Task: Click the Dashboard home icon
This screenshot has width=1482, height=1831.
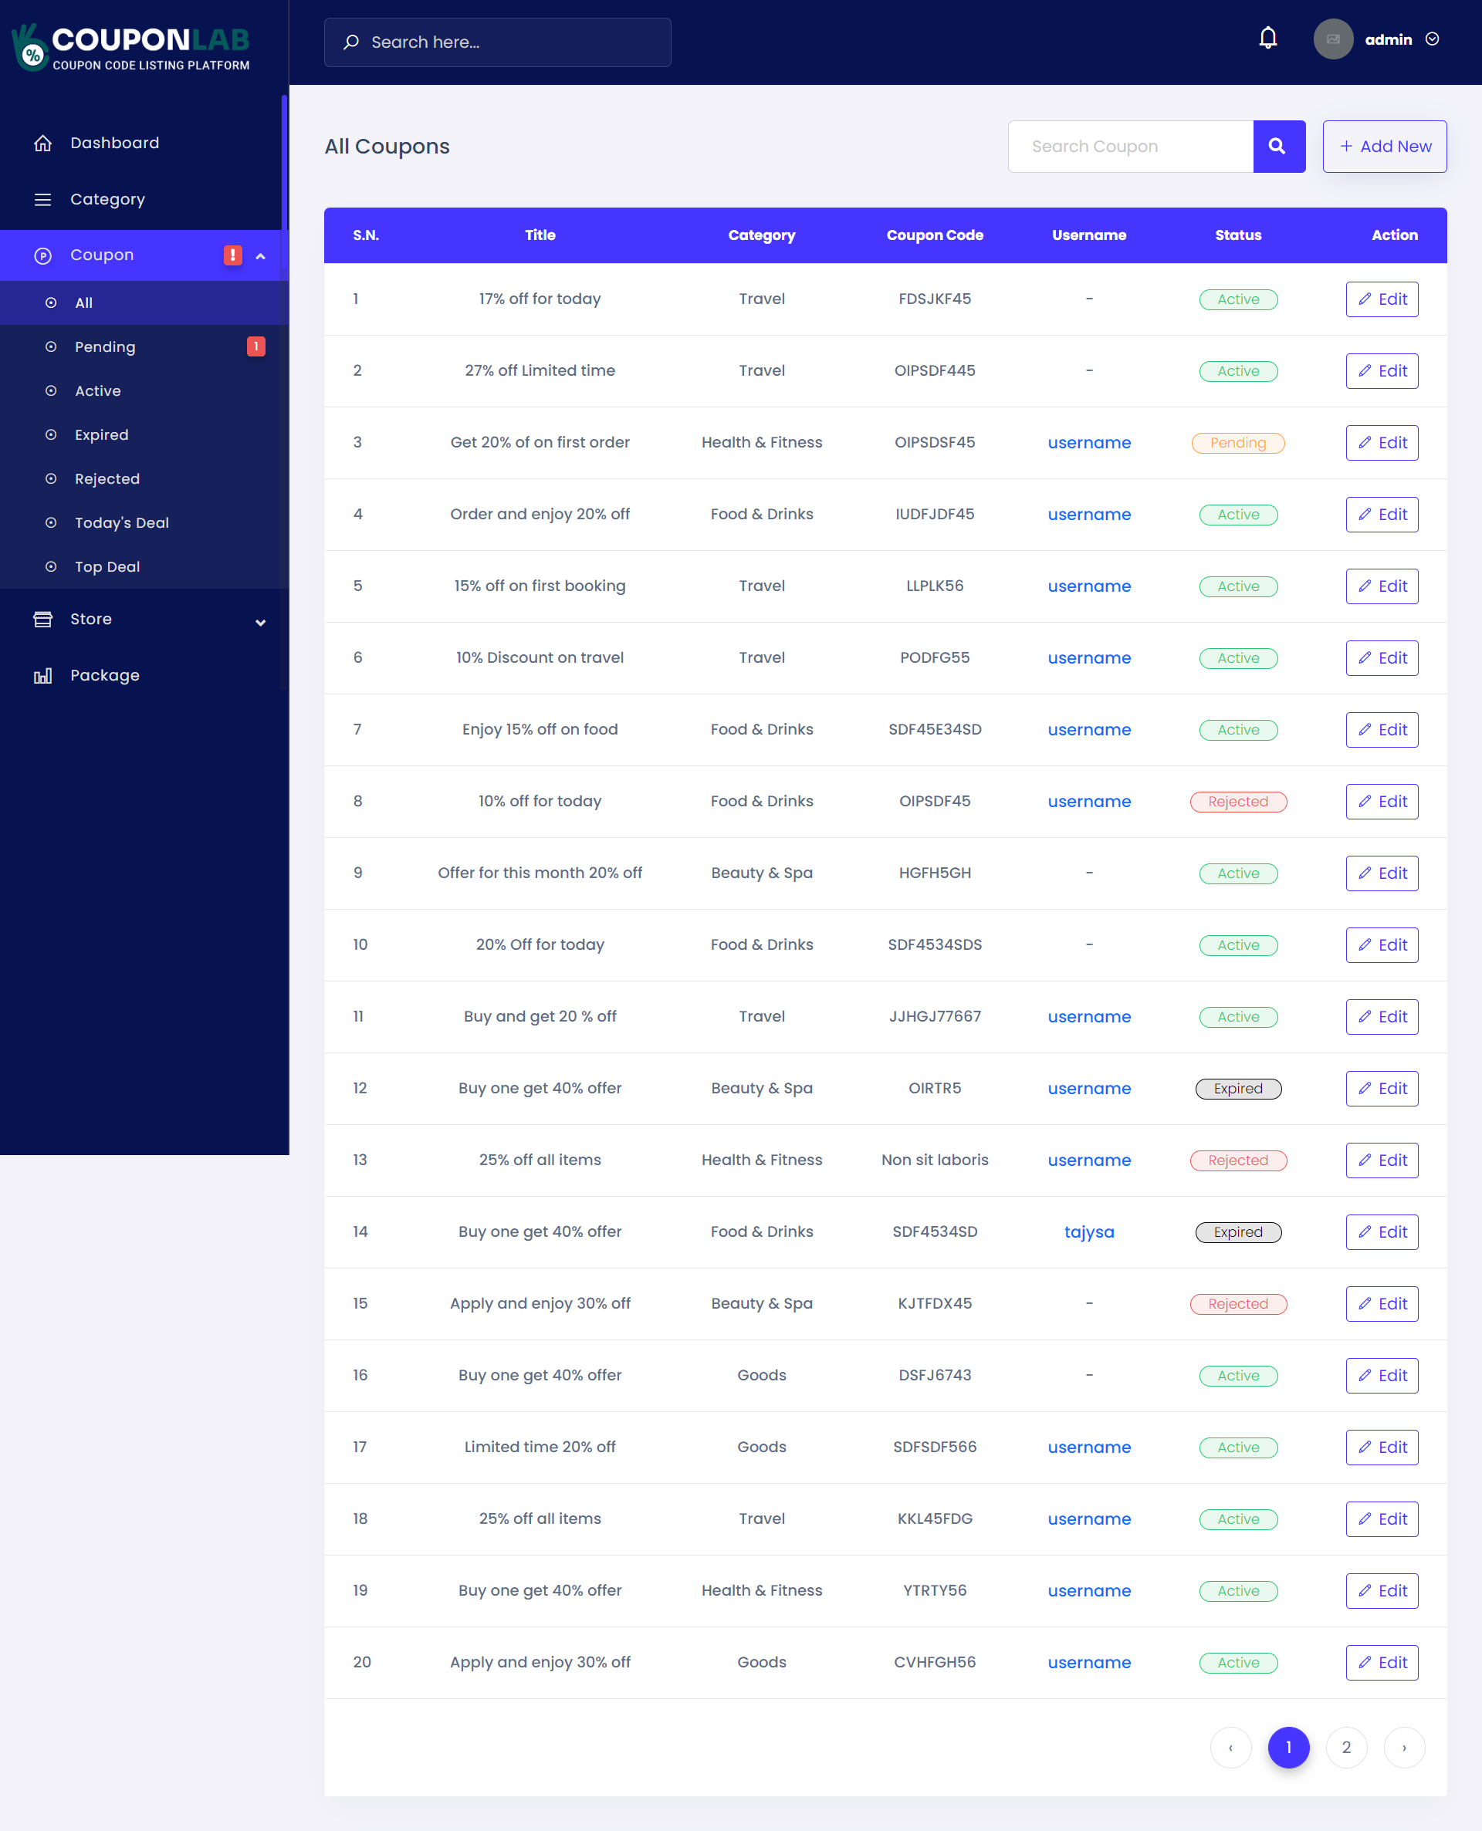Action: [42, 143]
